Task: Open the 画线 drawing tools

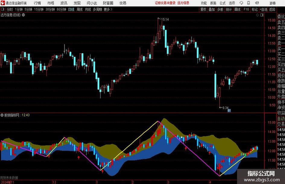Action: click(x=237, y=9)
